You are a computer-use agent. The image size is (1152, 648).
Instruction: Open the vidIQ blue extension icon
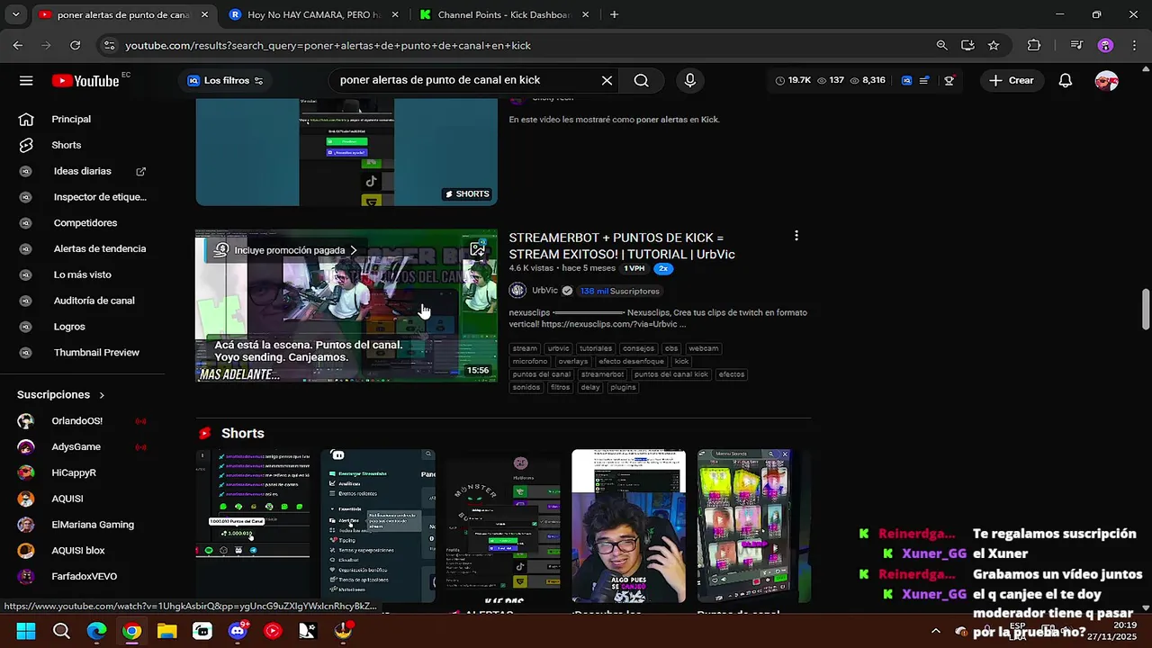pos(906,80)
